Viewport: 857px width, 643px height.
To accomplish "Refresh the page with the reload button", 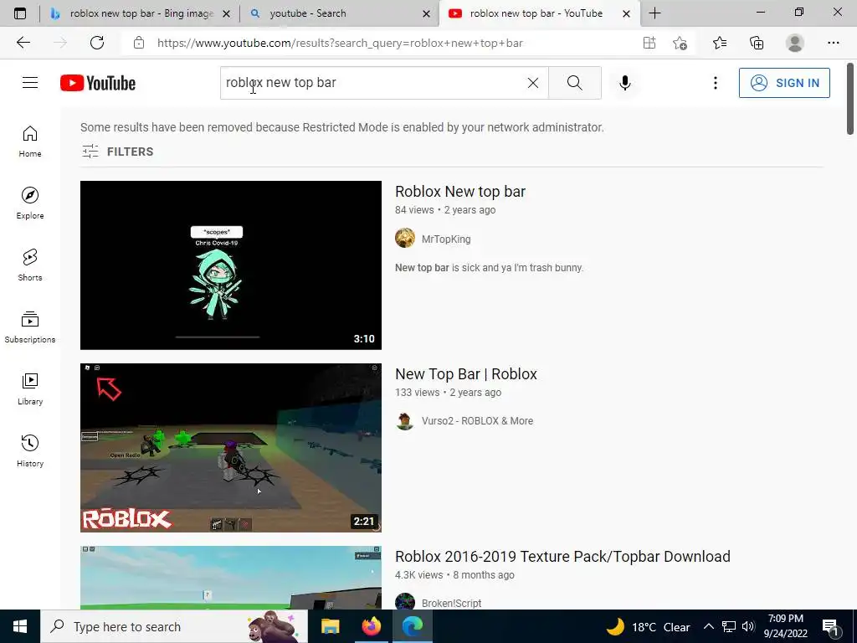I will (x=97, y=43).
